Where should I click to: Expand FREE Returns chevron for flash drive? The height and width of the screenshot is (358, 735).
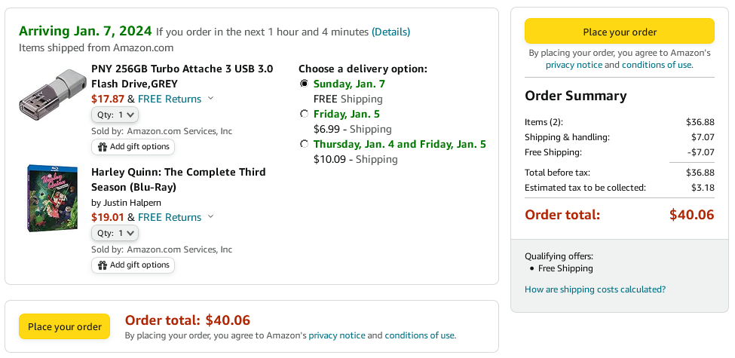click(210, 99)
